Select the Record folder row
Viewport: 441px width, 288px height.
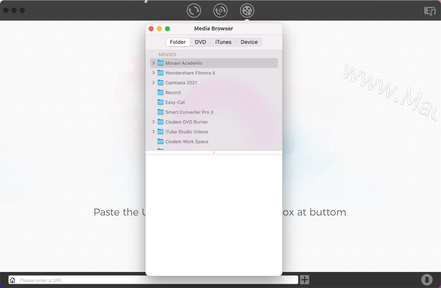pyautogui.click(x=214, y=92)
